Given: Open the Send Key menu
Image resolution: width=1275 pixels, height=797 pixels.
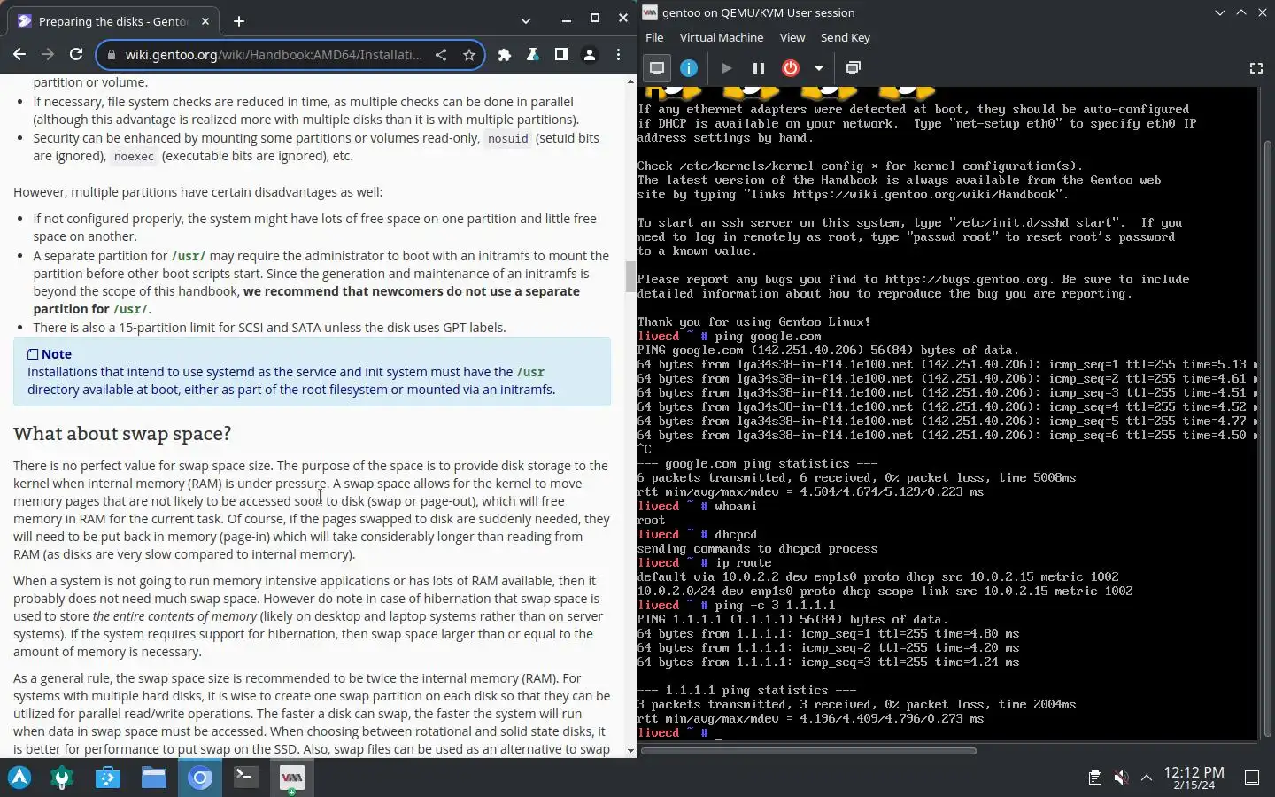Looking at the screenshot, I should (846, 37).
